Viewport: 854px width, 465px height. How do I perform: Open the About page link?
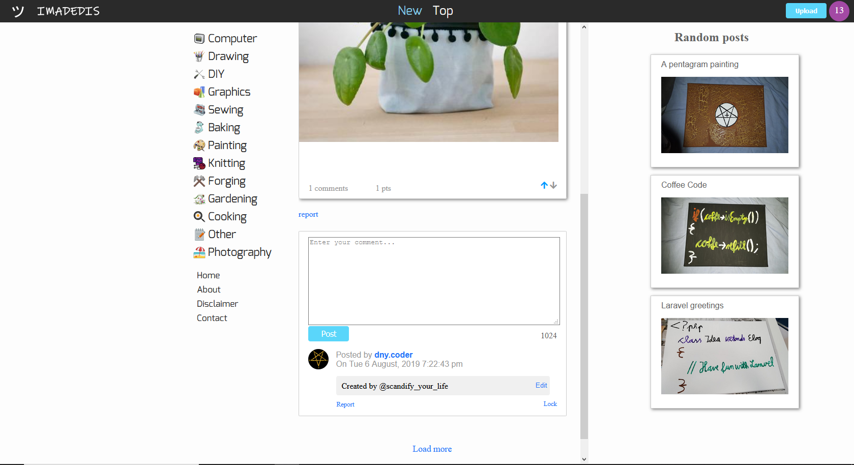(209, 289)
